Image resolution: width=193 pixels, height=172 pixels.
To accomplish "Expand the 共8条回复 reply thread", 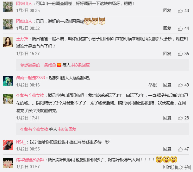I will [x=67, y=129].
